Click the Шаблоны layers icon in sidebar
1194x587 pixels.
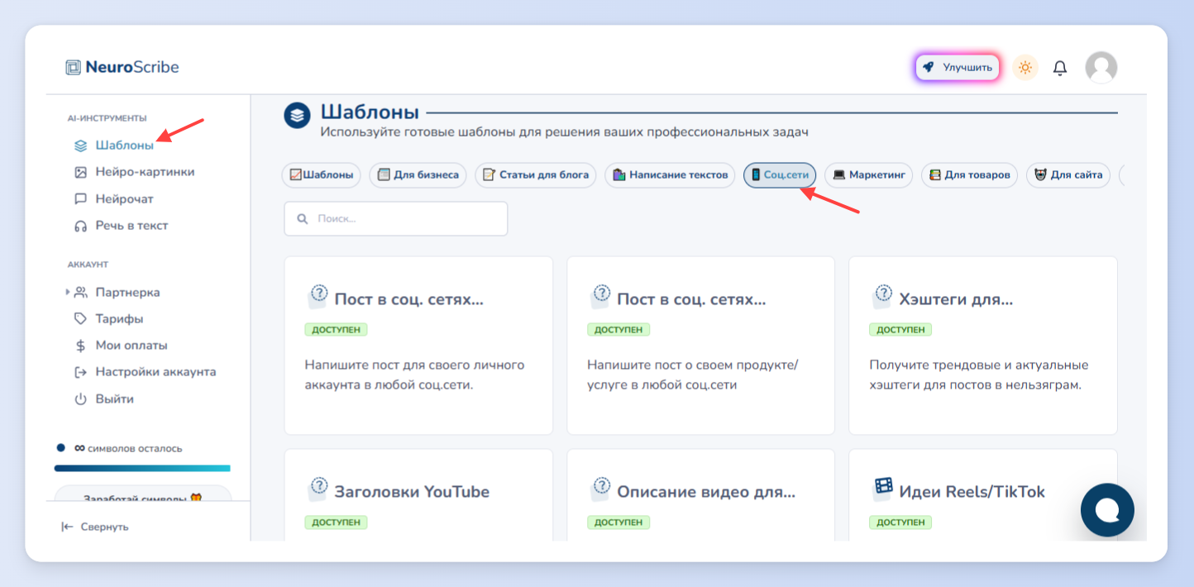(x=80, y=146)
